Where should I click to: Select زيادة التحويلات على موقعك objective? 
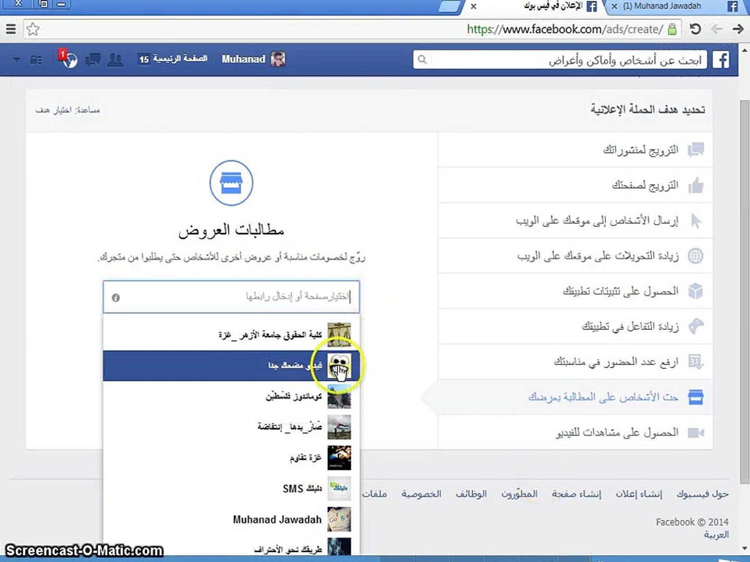[x=576, y=256]
